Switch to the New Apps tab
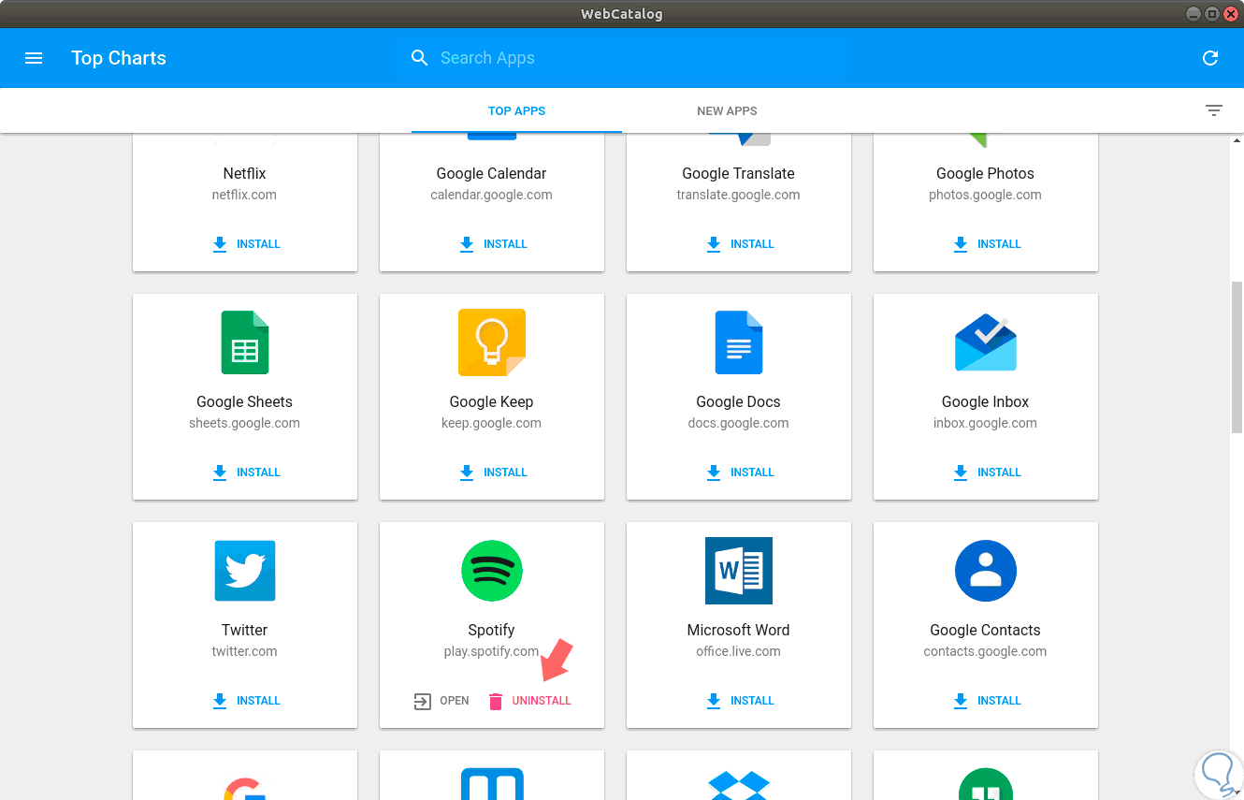 click(x=727, y=110)
